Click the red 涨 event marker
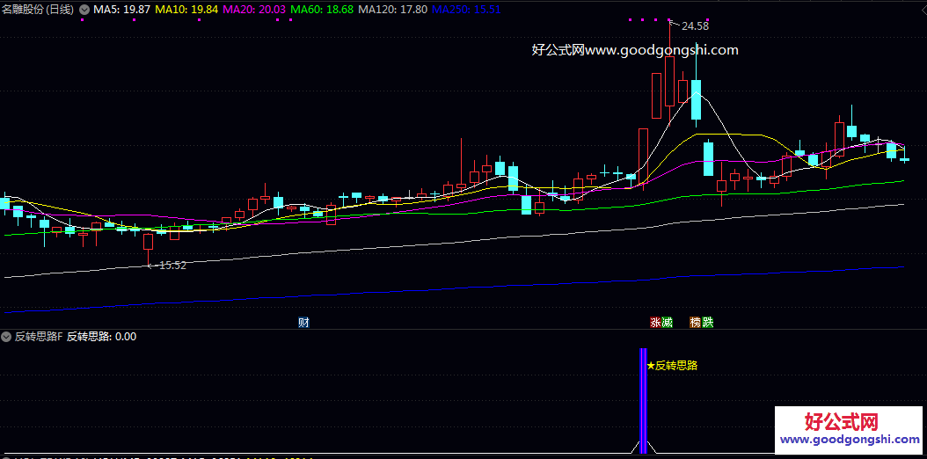Viewport: 927px width, 459px height. click(x=655, y=323)
